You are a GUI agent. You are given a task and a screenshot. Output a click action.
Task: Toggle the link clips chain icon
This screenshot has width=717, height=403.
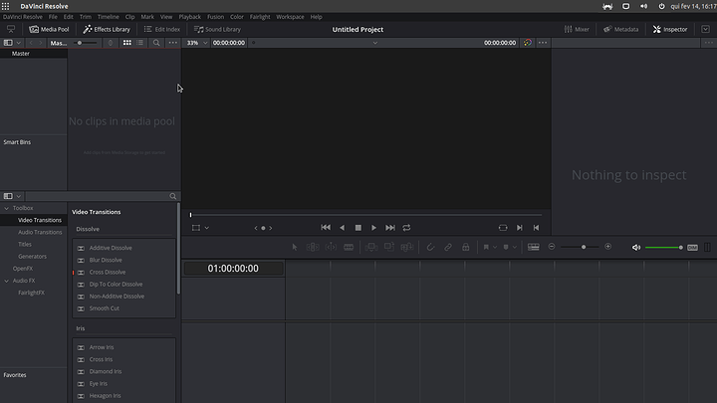pyautogui.click(x=448, y=247)
